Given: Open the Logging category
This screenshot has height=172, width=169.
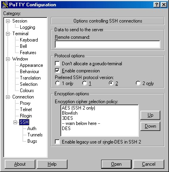Looking at the screenshot, I should [27, 27].
